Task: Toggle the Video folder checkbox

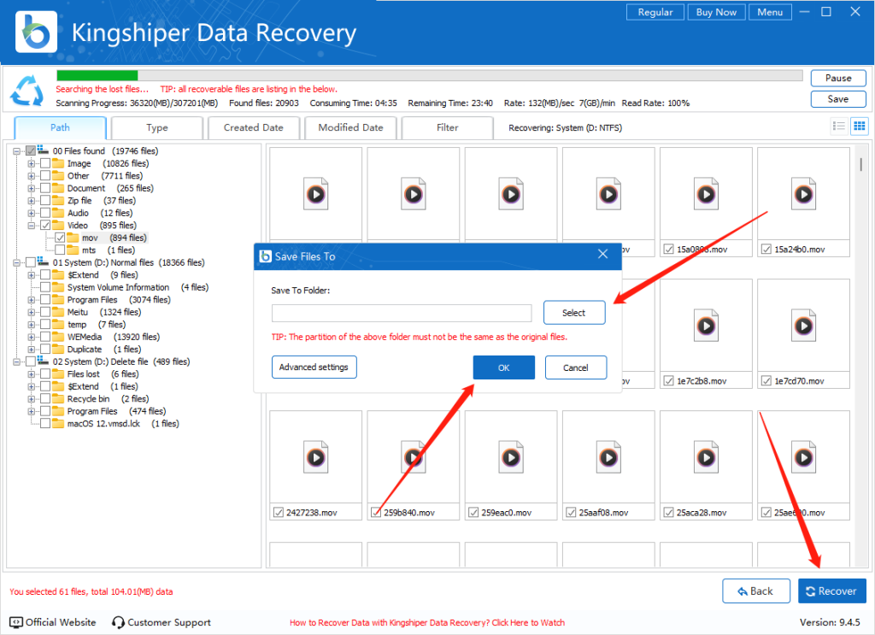Action: click(x=45, y=226)
